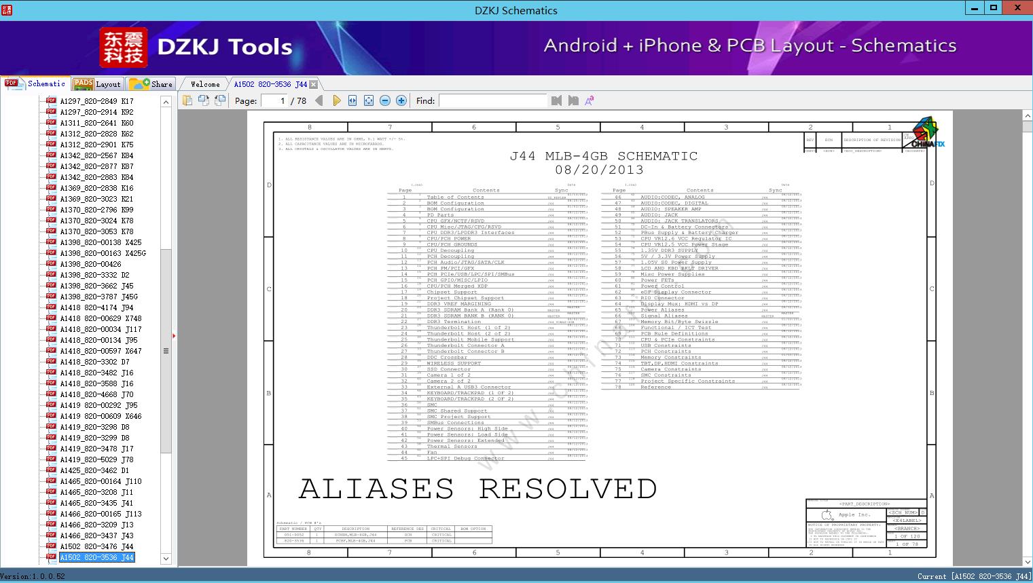Open A1425_820-3462 D1 schematic
The image size is (1033, 583).
(x=94, y=470)
